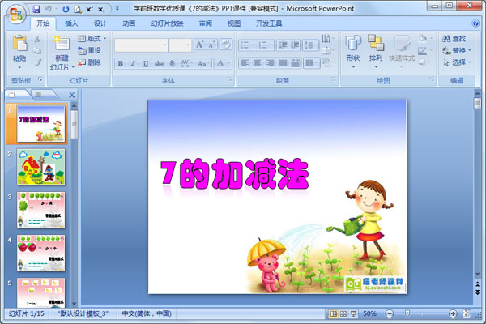Open the Animations (动画) tab
This screenshot has width=486, height=324.
129,23
